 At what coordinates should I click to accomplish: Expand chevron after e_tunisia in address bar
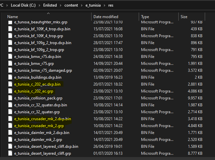[104, 6]
